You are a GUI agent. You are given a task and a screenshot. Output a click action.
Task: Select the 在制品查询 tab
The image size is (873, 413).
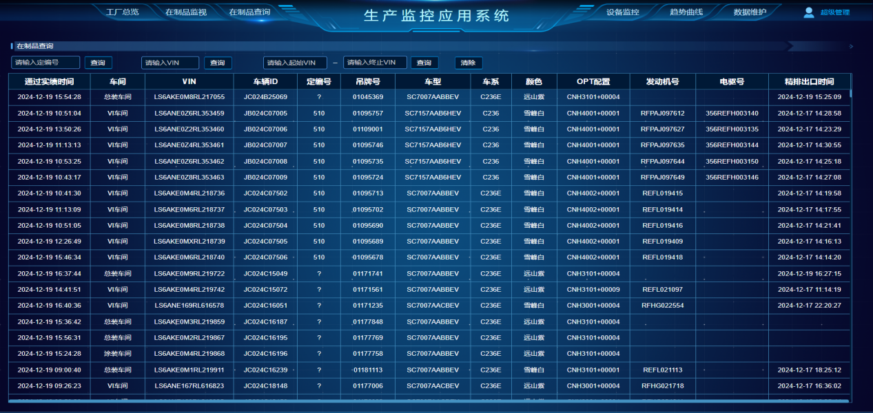(x=249, y=12)
